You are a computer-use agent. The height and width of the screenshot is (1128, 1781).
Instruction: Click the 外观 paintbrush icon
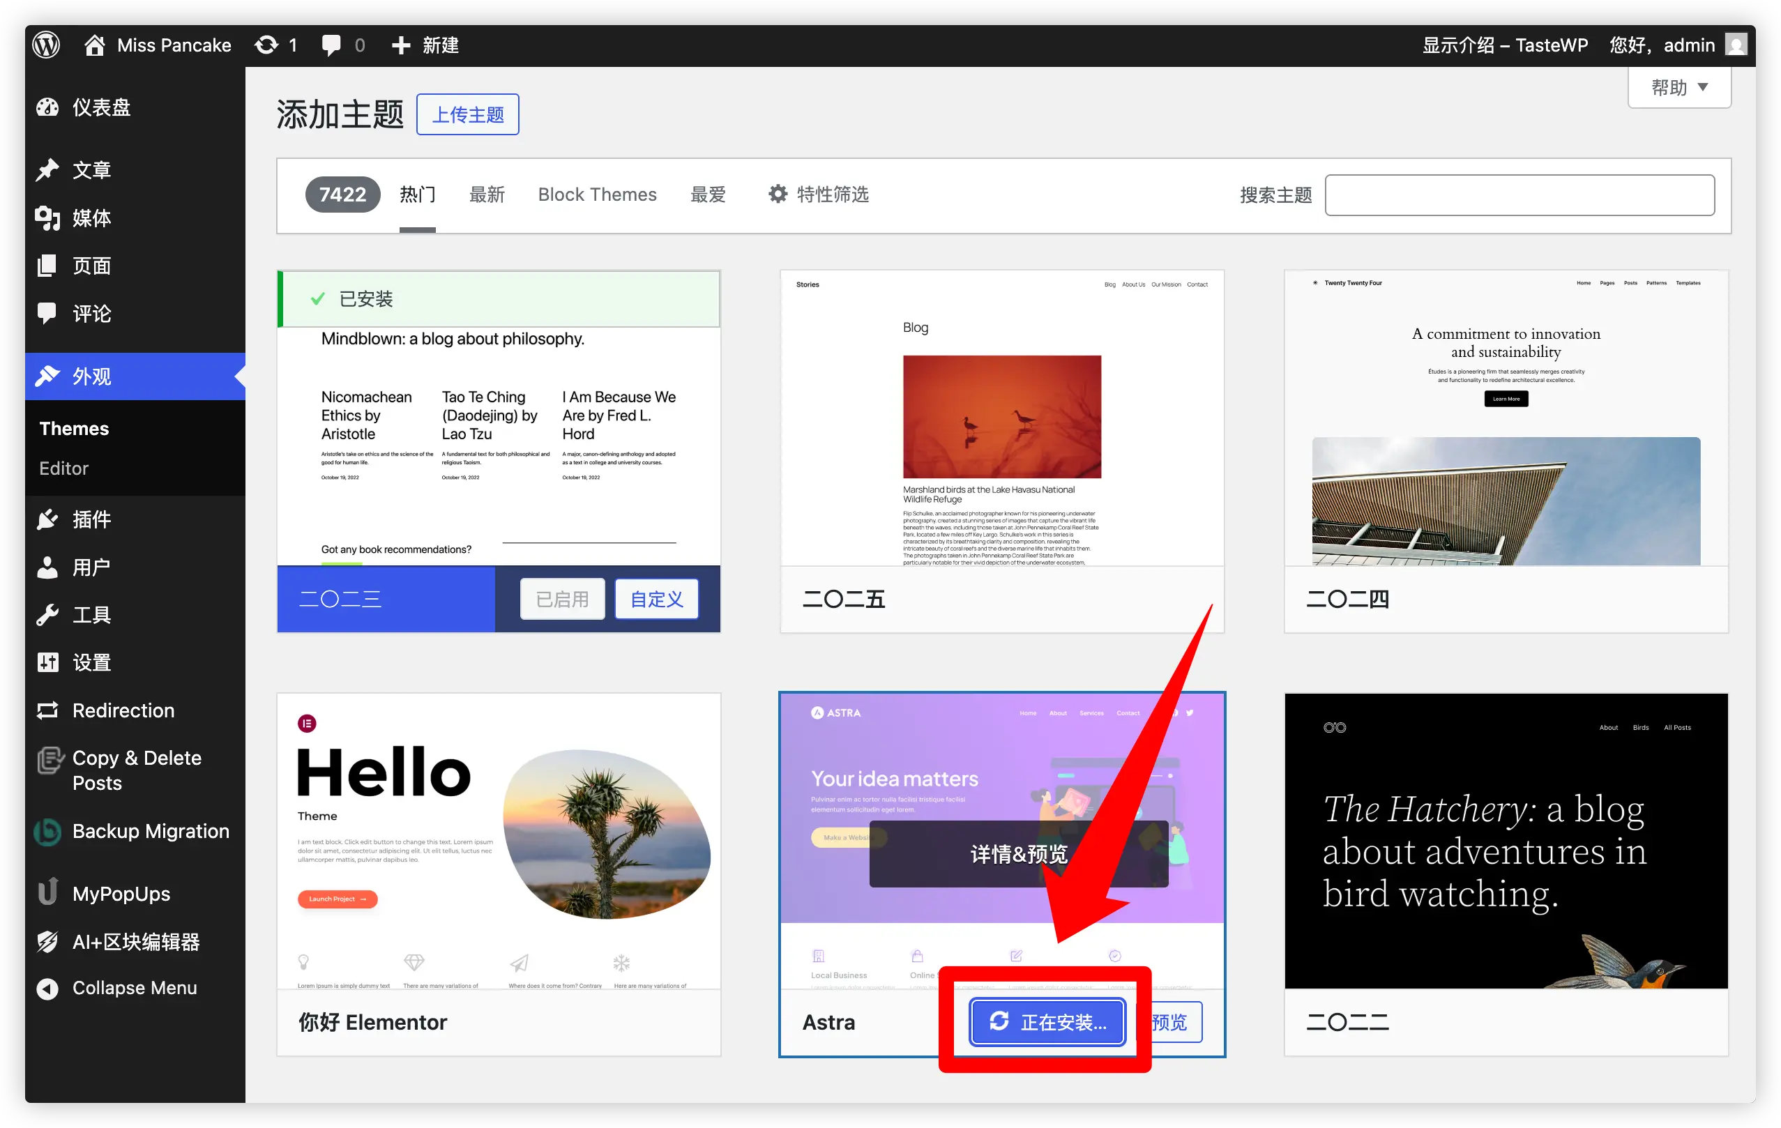point(47,376)
